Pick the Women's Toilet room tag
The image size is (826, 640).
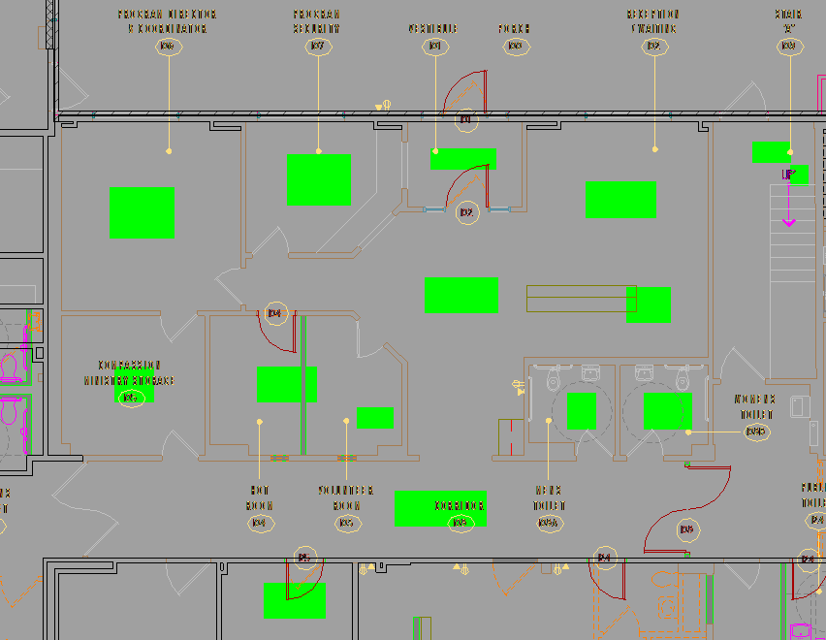tap(757, 432)
